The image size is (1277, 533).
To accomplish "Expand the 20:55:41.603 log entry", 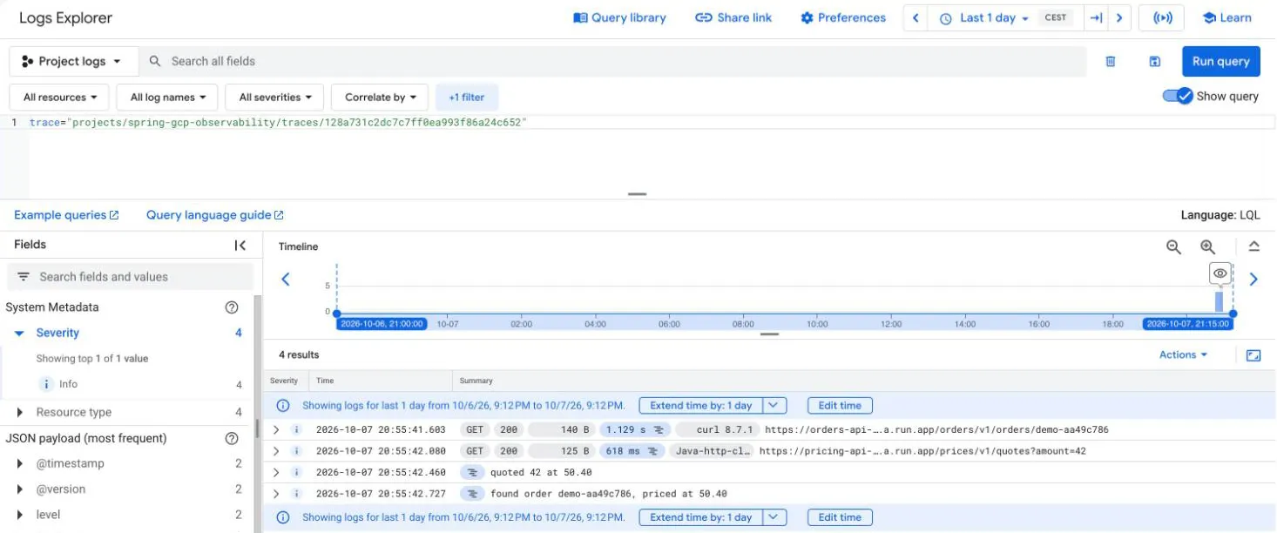I will (x=276, y=430).
